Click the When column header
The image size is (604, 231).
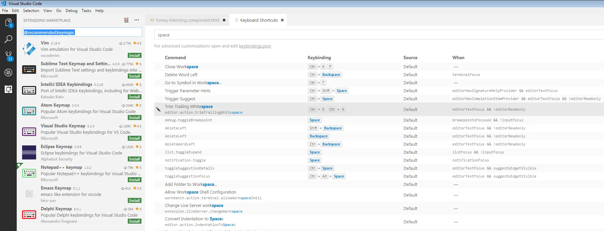click(458, 57)
